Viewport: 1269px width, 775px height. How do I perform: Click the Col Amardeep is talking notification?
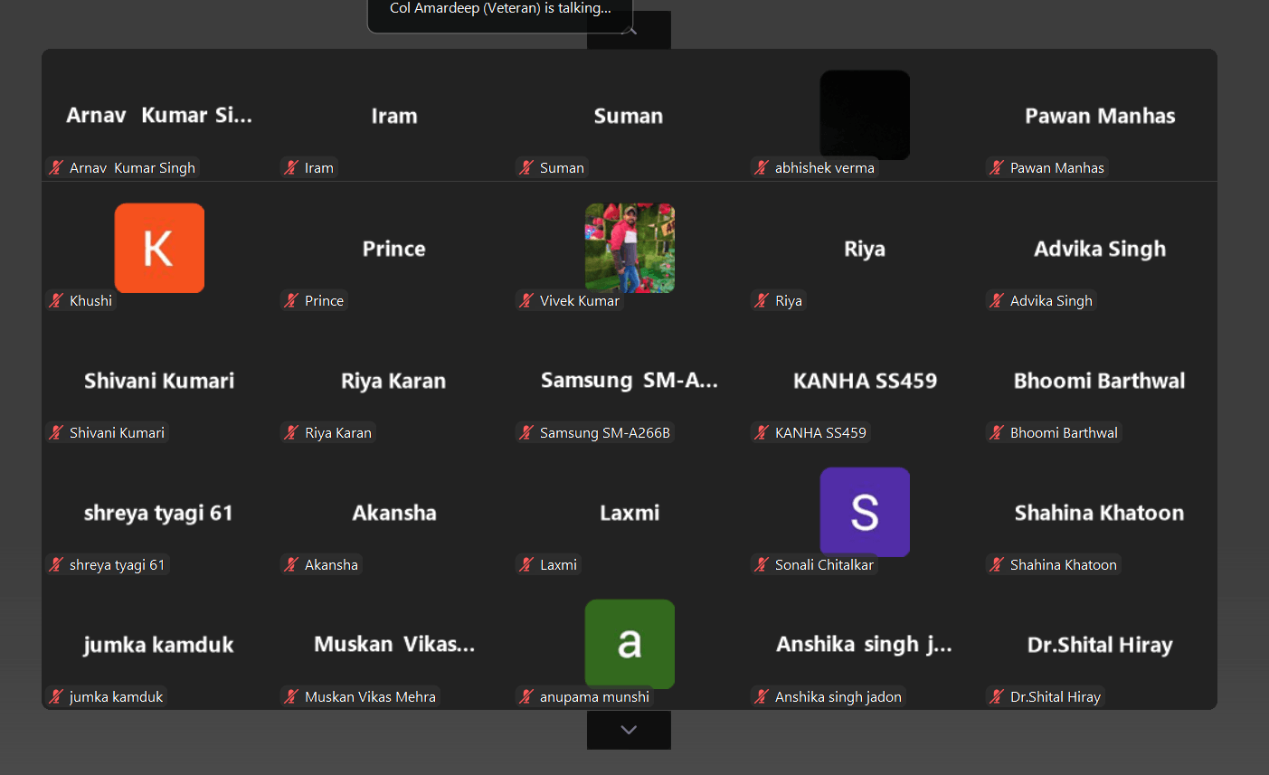click(499, 9)
